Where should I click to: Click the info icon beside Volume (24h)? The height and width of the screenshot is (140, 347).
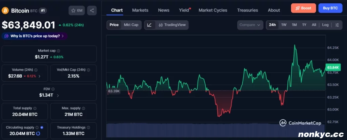point(36,70)
